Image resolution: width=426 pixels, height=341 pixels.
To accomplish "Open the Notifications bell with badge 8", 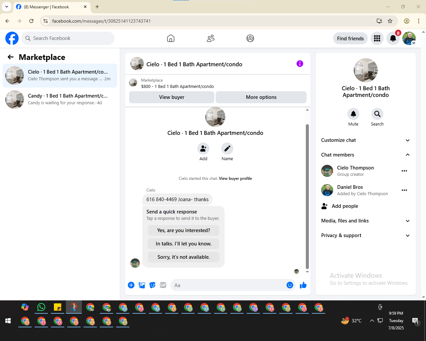I will point(393,38).
